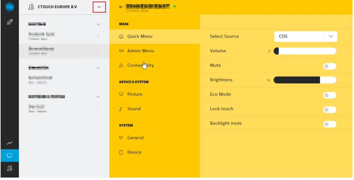Collapse the first device group chevron
This screenshot has width=354, height=180.
point(99,24)
